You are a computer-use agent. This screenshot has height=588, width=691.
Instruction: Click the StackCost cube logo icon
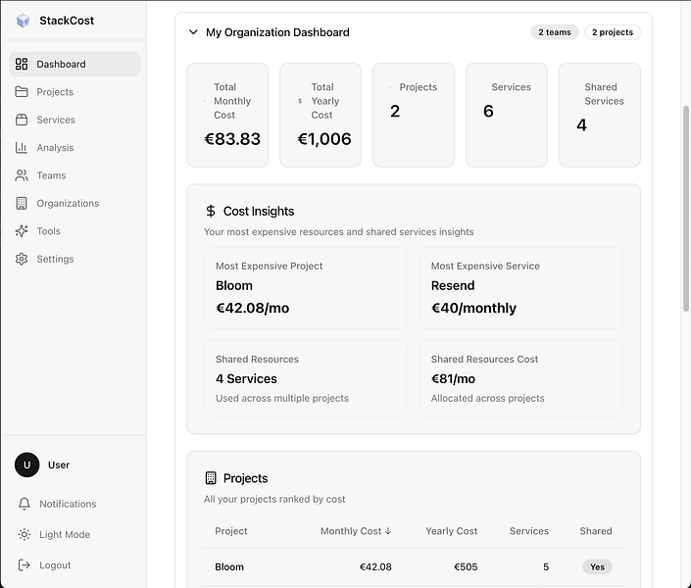24,21
